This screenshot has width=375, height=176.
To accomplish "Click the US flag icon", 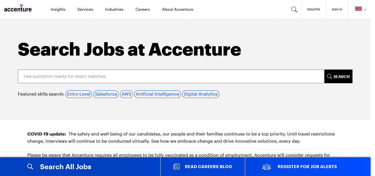I will point(358,9).
